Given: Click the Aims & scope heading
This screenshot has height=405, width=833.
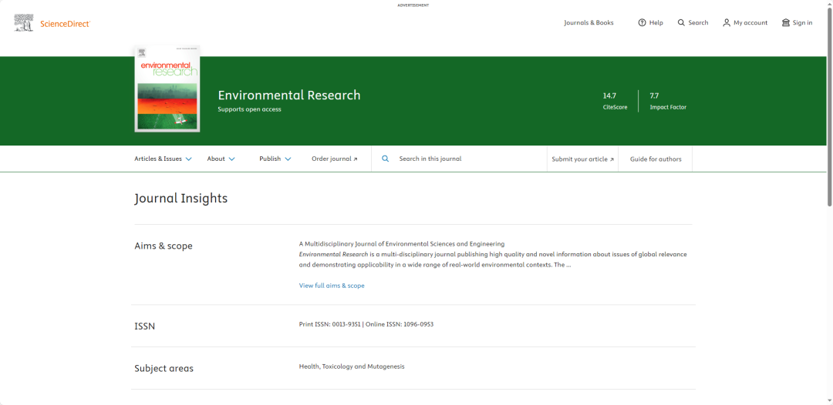Looking at the screenshot, I should tap(163, 246).
